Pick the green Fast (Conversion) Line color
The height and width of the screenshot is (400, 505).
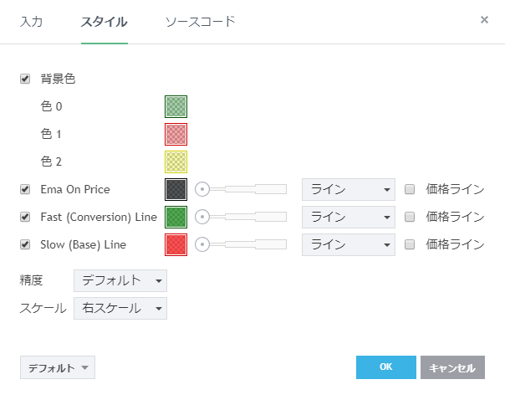176,217
